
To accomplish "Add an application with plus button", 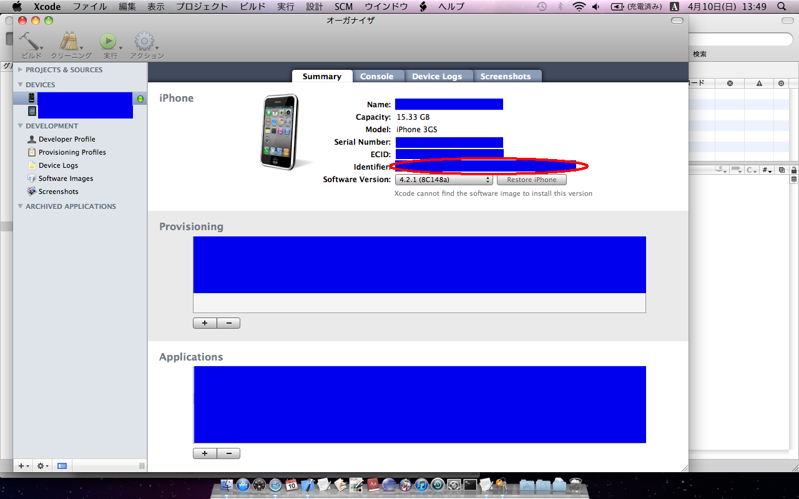I will tap(205, 453).
